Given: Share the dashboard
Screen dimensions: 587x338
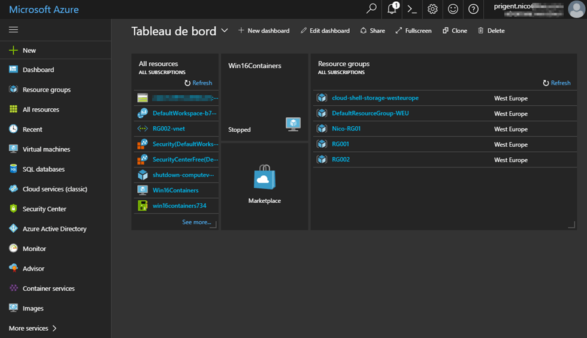Looking at the screenshot, I should (373, 31).
